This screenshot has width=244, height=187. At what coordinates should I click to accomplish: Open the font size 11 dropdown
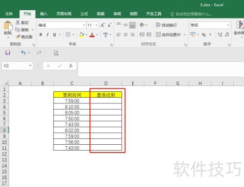click(x=97, y=25)
